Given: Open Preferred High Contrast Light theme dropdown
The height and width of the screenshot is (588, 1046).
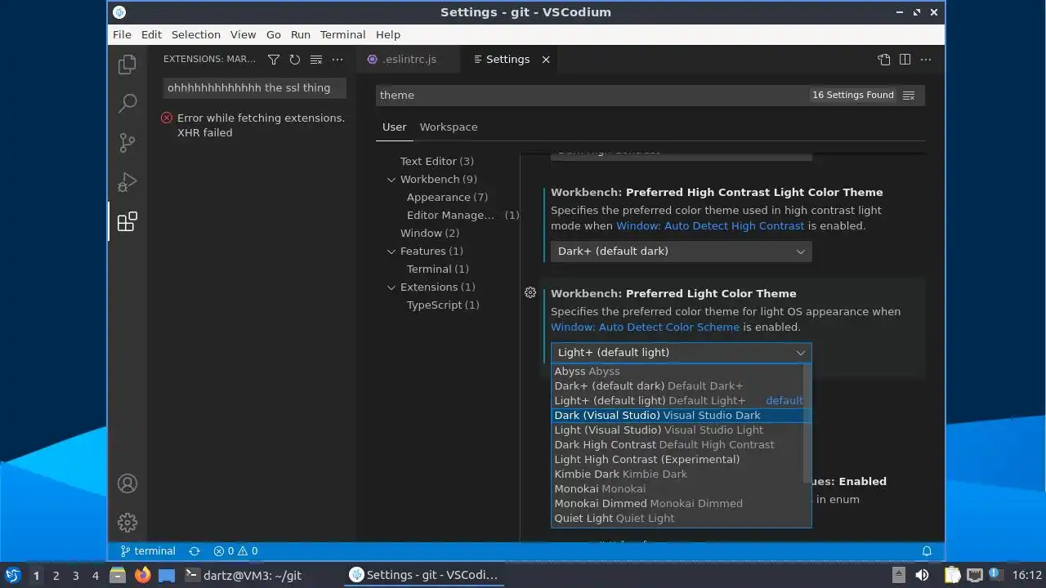Looking at the screenshot, I should coord(681,252).
